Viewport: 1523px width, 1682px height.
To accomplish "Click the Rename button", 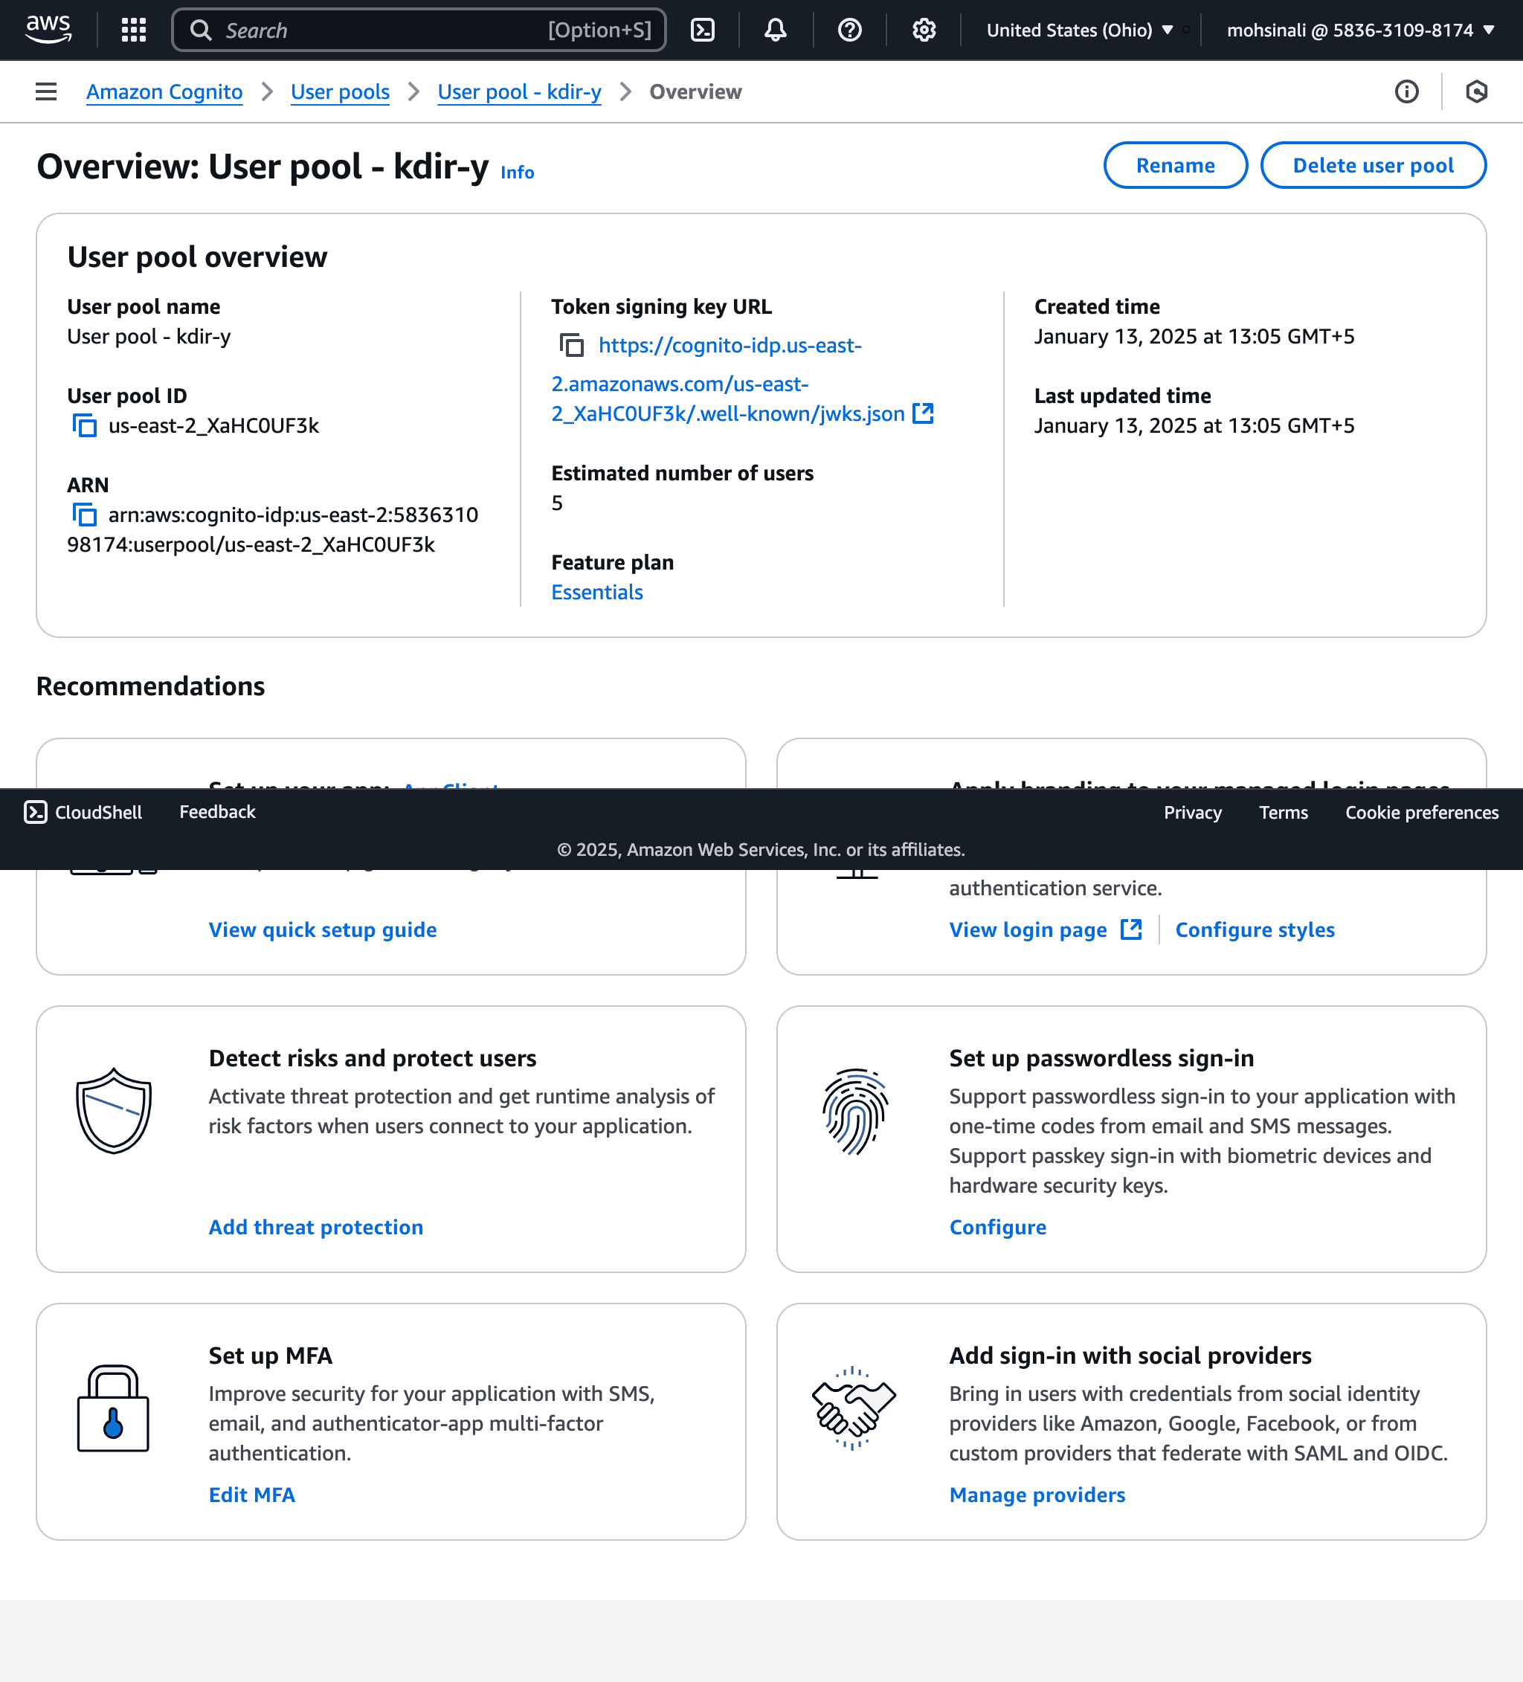I will pyautogui.click(x=1174, y=165).
